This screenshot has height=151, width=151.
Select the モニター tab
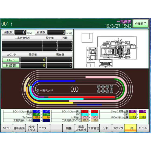(44, 128)
